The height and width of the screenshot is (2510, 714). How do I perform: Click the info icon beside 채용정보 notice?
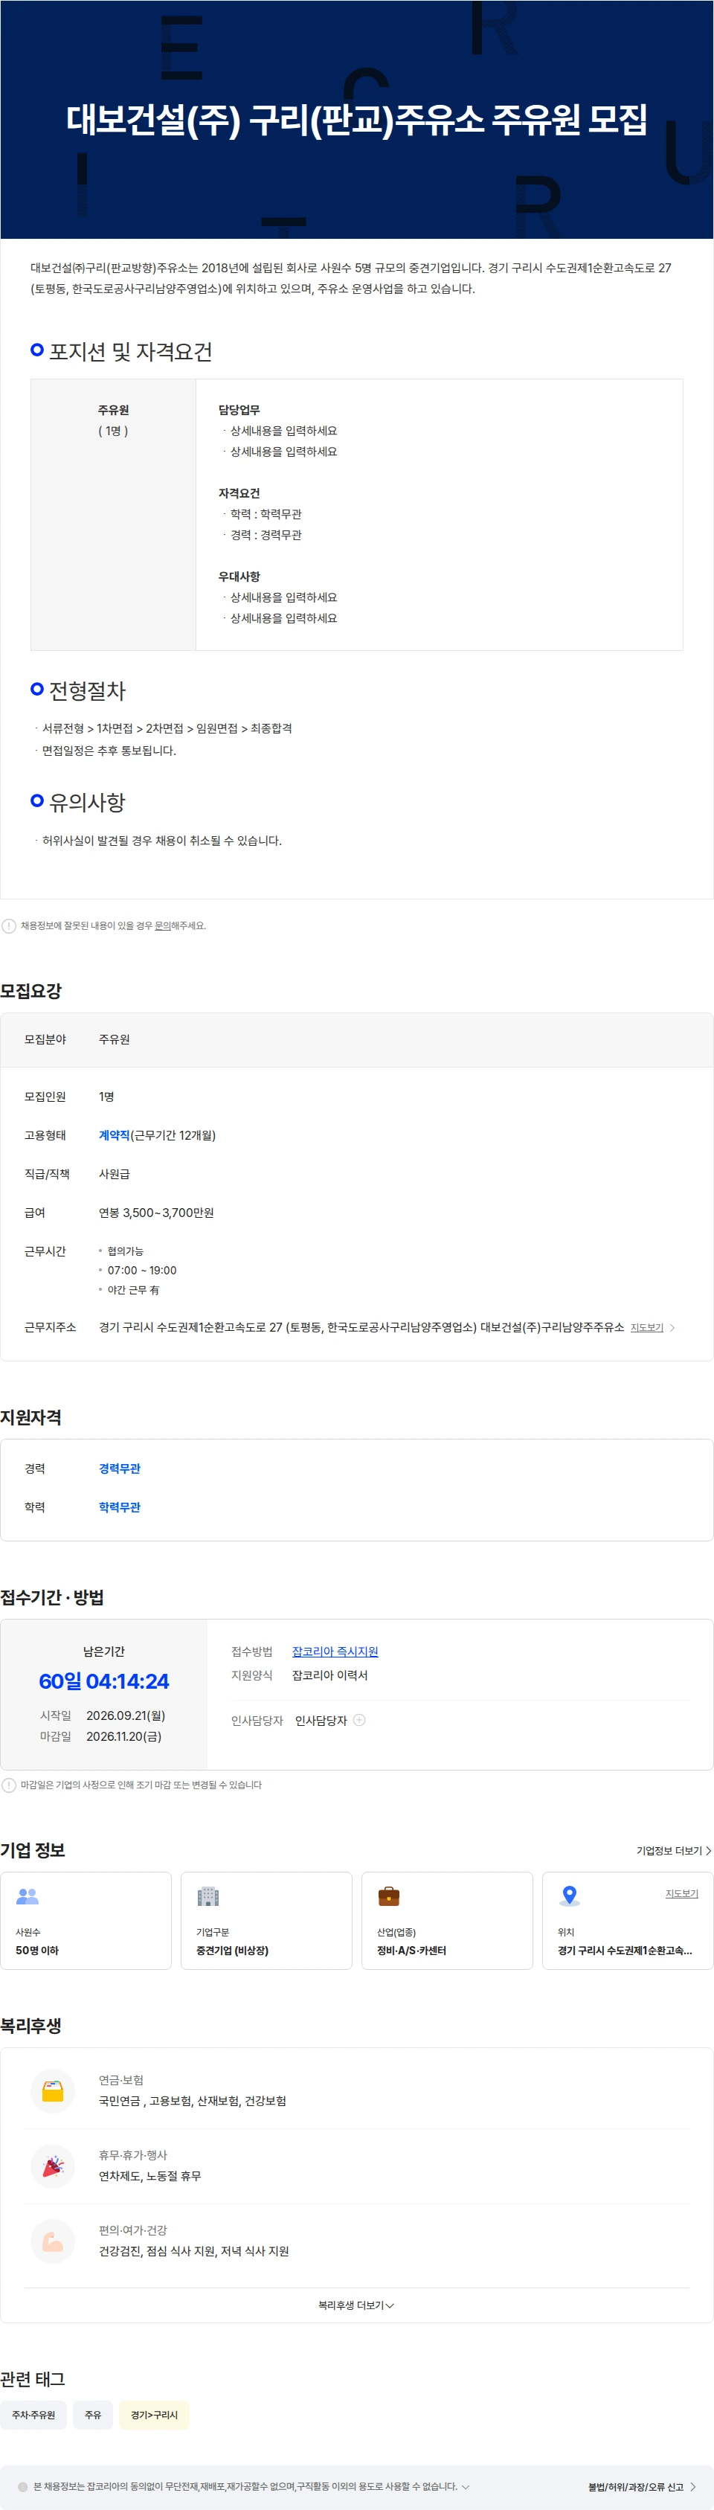(9, 925)
